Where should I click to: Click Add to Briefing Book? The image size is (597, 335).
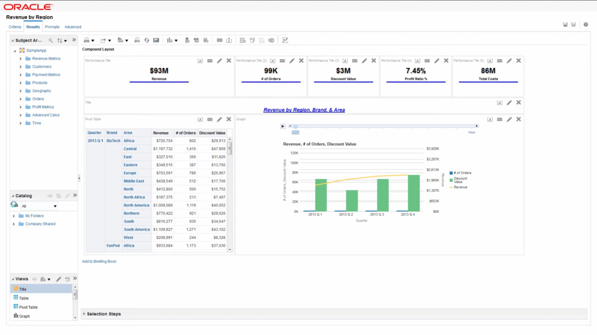click(x=100, y=261)
